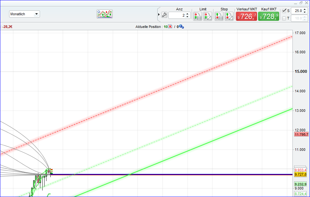Click the -28,2€ profit/loss value

pos(7,27)
